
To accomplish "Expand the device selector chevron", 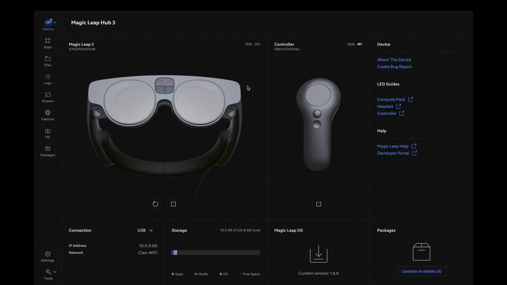I will pyautogui.click(x=55, y=22).
